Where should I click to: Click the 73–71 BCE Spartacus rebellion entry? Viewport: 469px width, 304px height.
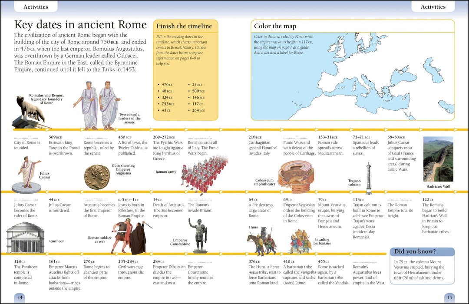366,145
